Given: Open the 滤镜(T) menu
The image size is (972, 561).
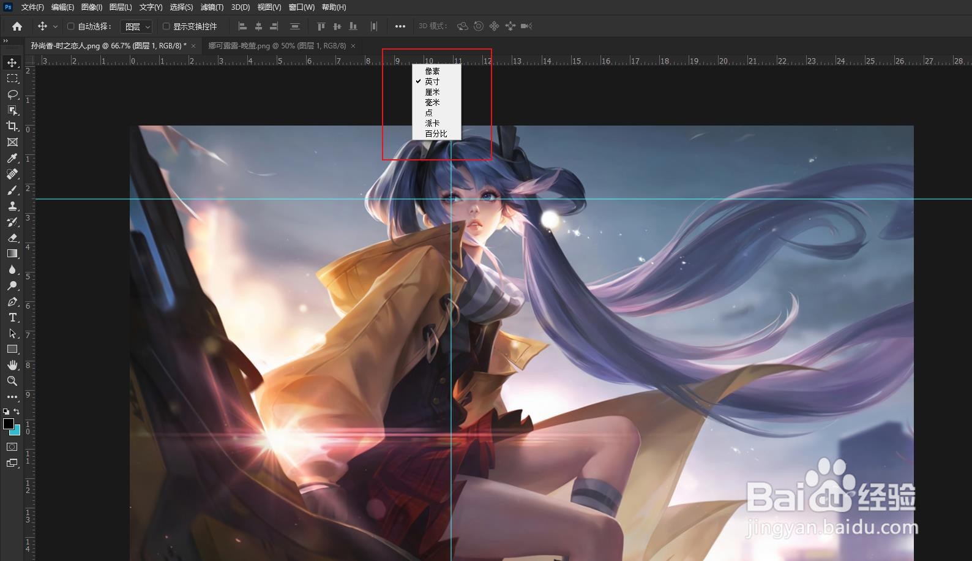Looking at the screenshot, I should point(212,7).
